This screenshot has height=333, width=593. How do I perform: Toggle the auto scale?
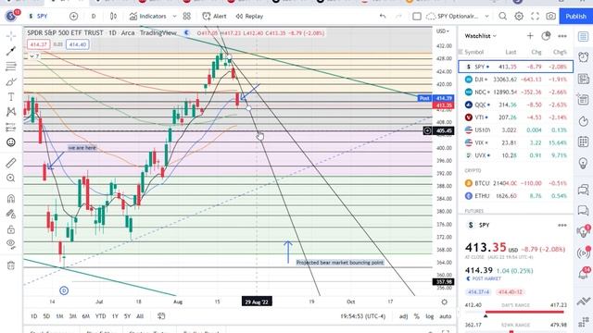point(445,316)
